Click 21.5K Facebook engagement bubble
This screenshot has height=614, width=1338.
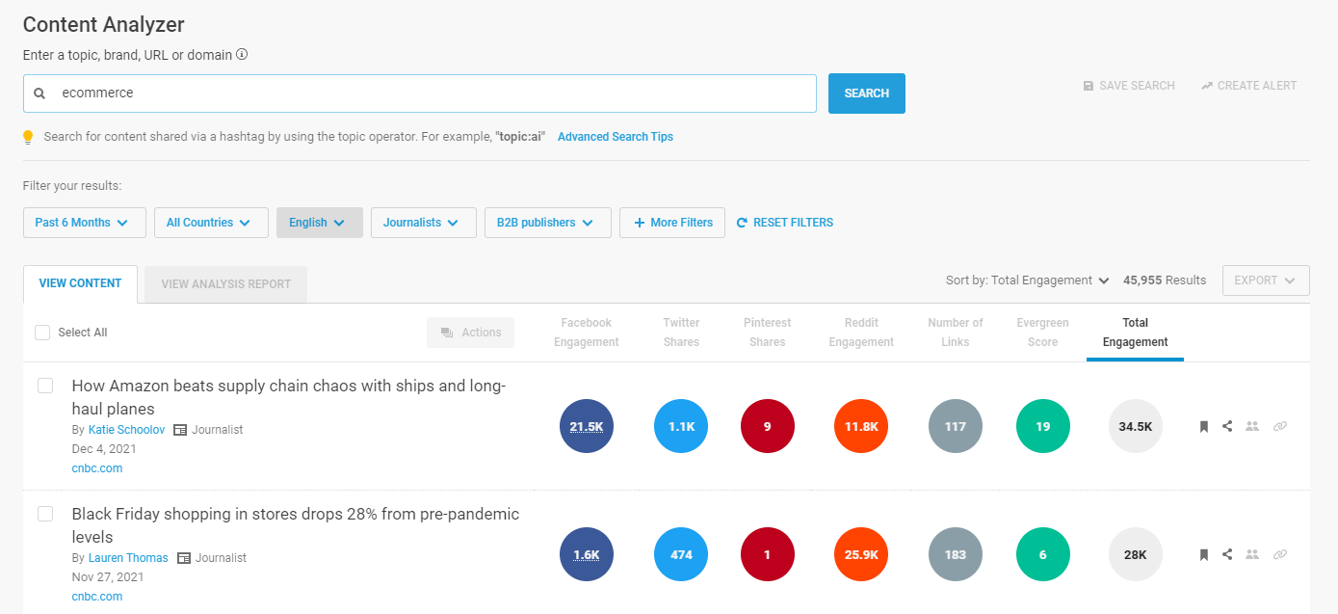tap(587, 426)
